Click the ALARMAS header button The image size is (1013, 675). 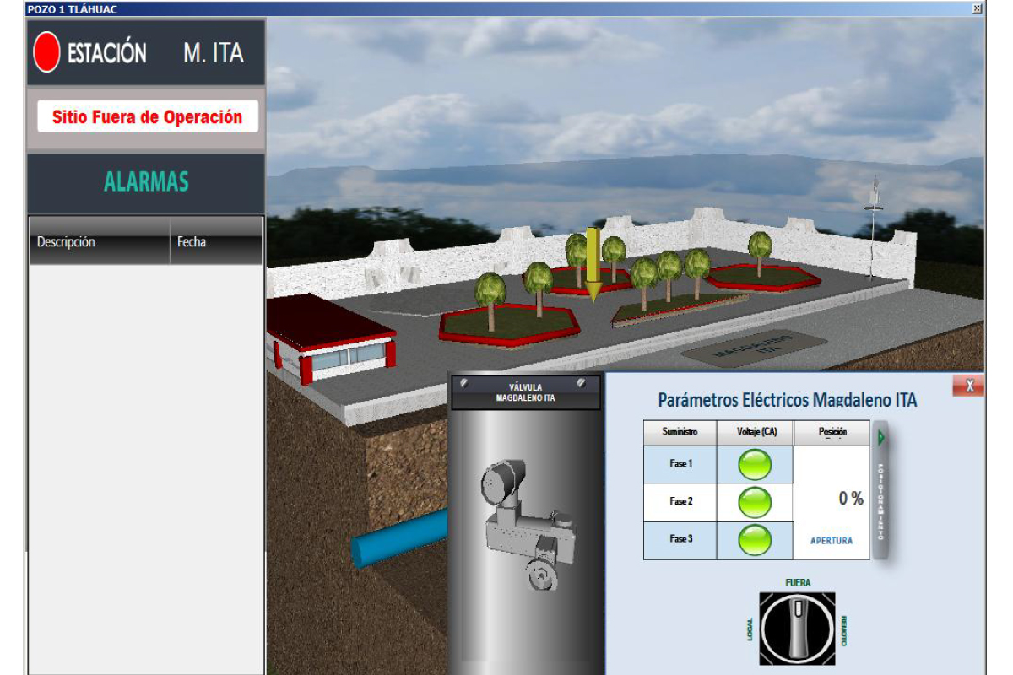pyautogui.click(x=146, y=182)
